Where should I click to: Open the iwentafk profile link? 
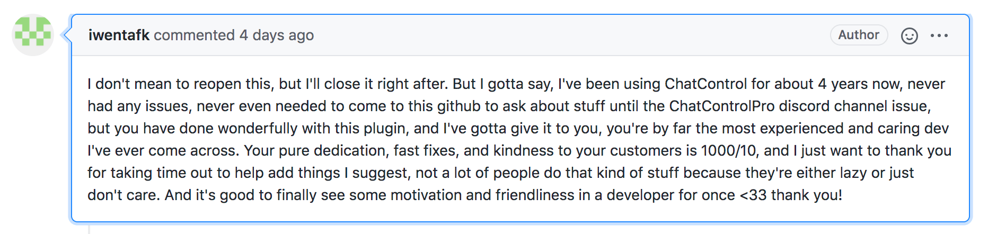[119, 35]
